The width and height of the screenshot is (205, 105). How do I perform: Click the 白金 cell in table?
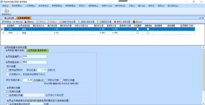24,33
